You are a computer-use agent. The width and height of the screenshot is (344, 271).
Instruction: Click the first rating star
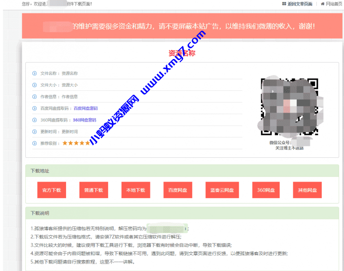click(65, 143)
